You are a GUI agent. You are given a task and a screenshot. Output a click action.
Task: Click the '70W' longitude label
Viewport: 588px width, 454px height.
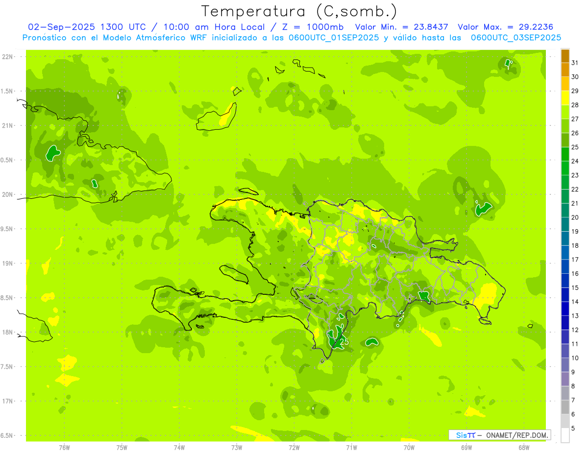tap(409, 448)
